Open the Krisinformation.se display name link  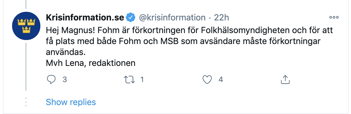(x=85, y=18)
